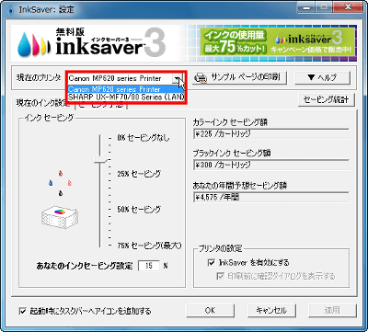Choose SHARP UX-MF70/80 Series (LAN) printer
The image size is (368, 332).
pyautogui.click(x=126, y=97)
